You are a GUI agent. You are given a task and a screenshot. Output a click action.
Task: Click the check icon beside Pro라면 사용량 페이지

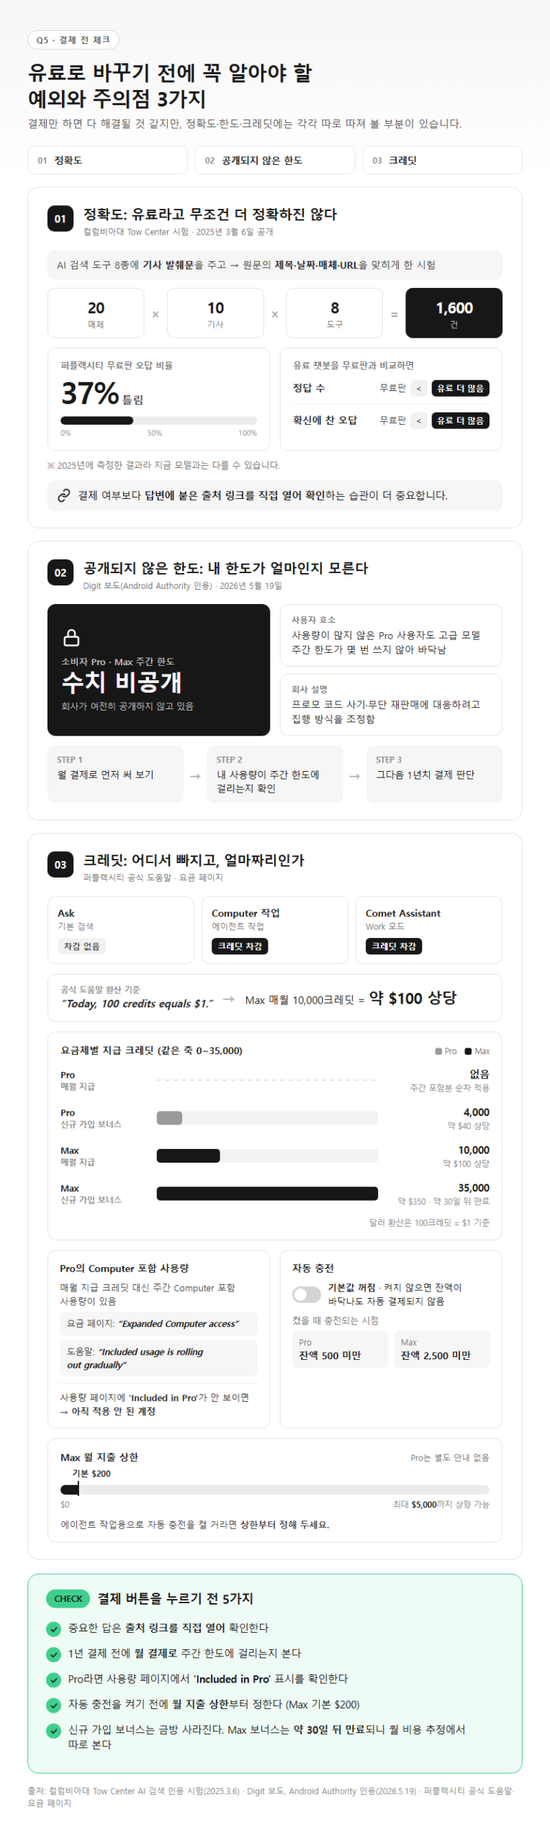point(53,1680)
